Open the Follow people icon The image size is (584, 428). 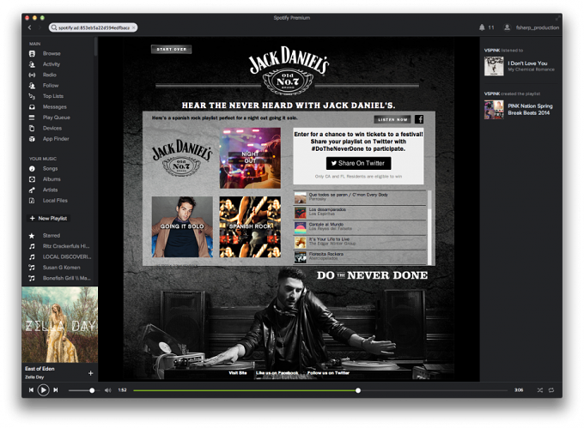click(x=32, y=86)
